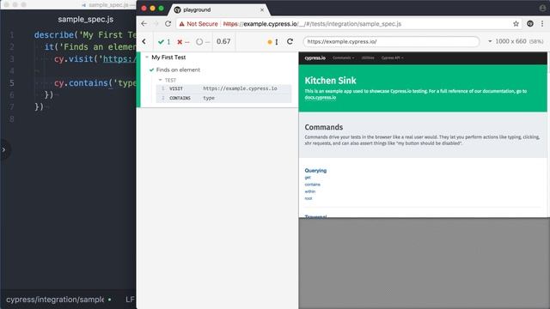This screenshot has width=550, height=309.
Task: Select the Finds an element test
Action: 178,70
